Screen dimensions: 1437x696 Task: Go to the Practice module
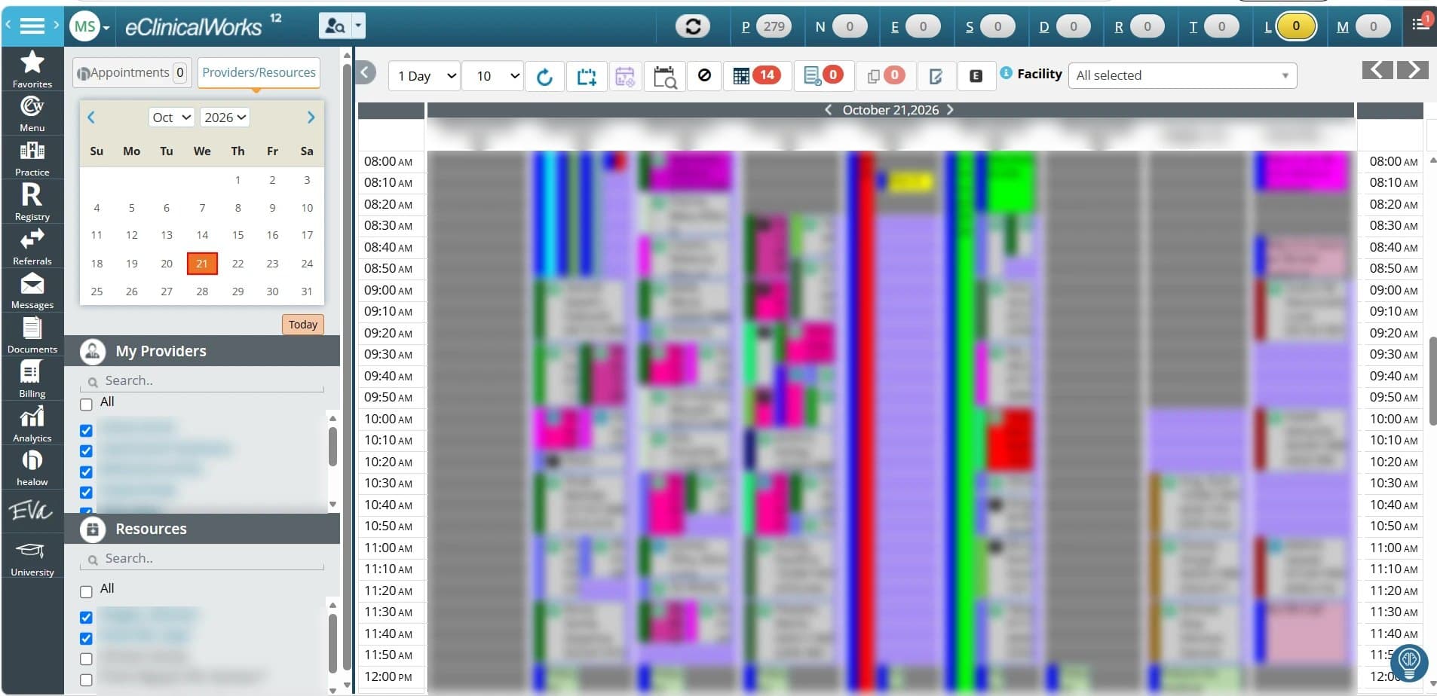point(32,157)
